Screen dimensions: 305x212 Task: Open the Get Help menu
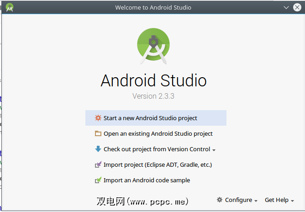tap(279, 200)
